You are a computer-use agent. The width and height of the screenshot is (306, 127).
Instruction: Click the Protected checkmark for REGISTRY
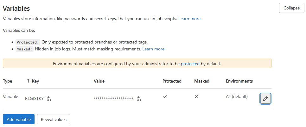tap(165, 96)
